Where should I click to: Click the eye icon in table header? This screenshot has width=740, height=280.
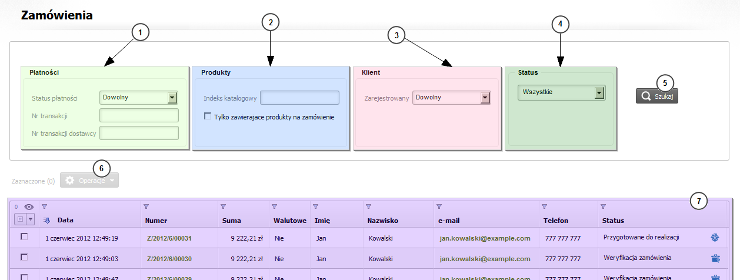28,206
